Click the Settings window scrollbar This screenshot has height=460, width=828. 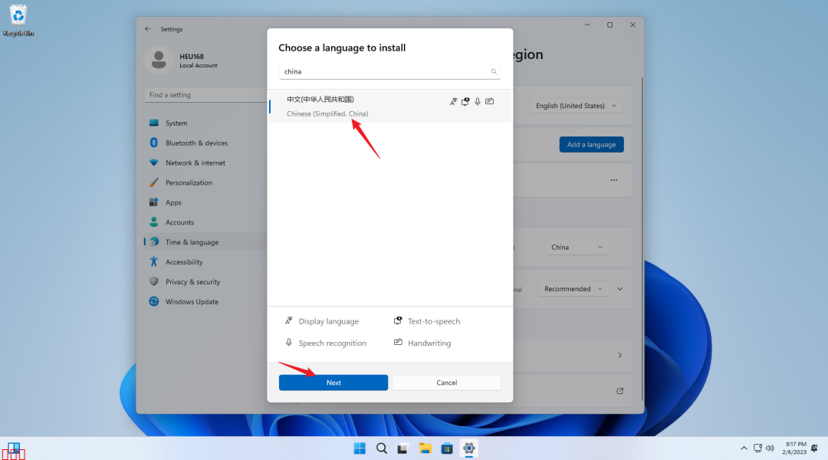pyautogui.click(x=642, y=238)
